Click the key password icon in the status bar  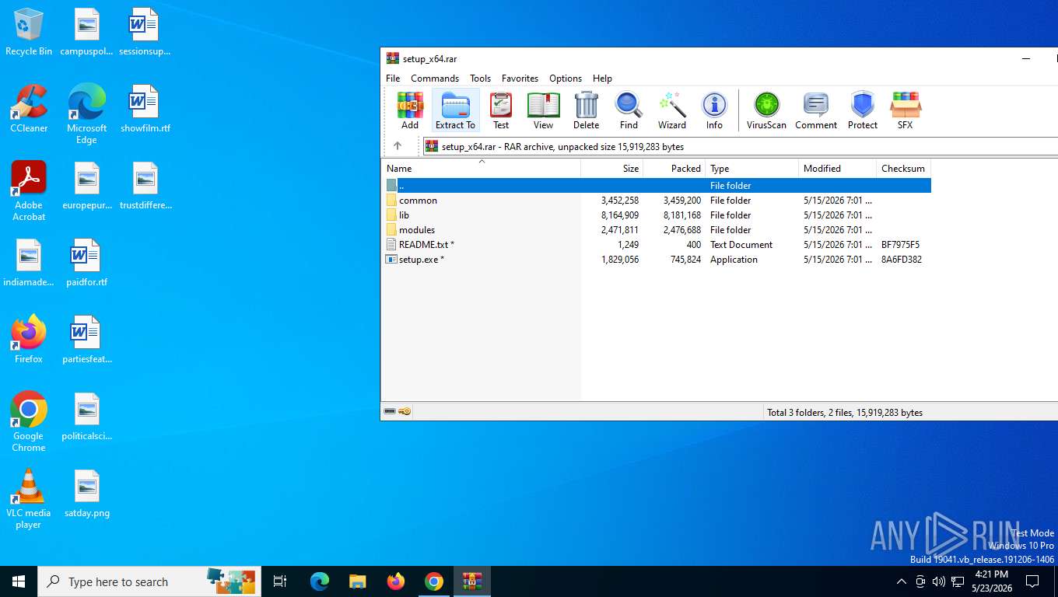[405, 412]
